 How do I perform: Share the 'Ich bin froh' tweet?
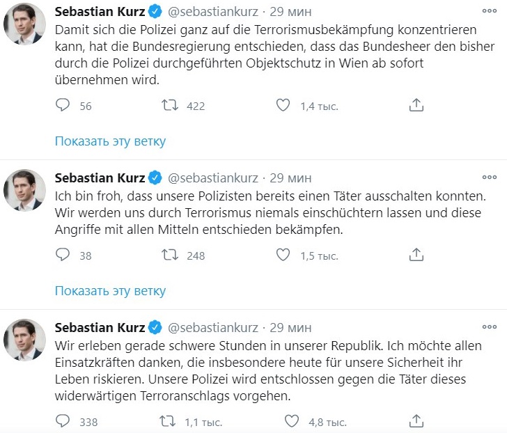point(416,255)
